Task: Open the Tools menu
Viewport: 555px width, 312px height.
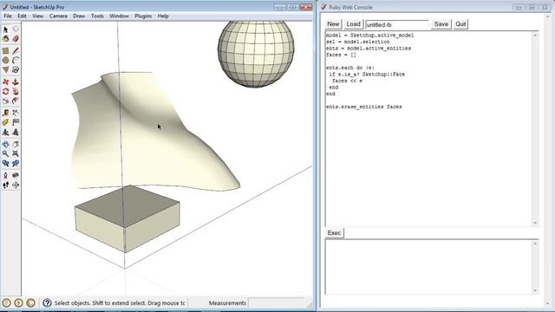Action: pyautogui.click(x=97, y=16)
